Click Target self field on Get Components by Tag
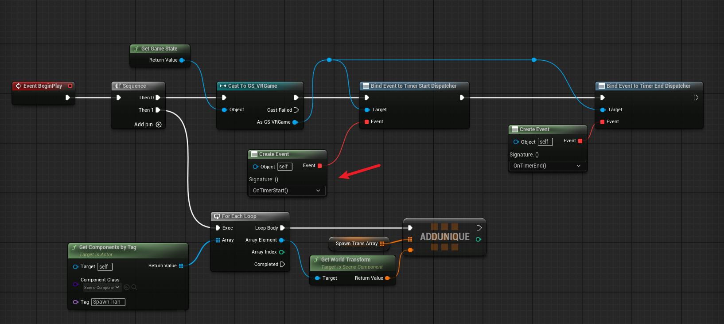724x324 pixels. [x=105, y=267]
